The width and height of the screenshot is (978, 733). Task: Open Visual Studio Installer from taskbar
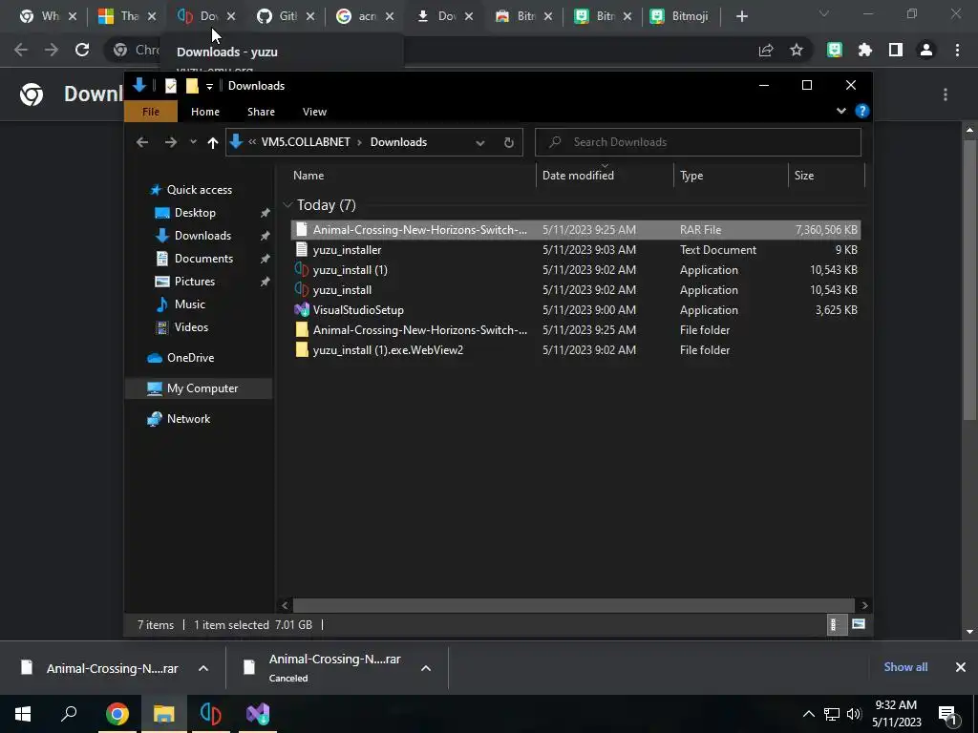pos(258,714)
